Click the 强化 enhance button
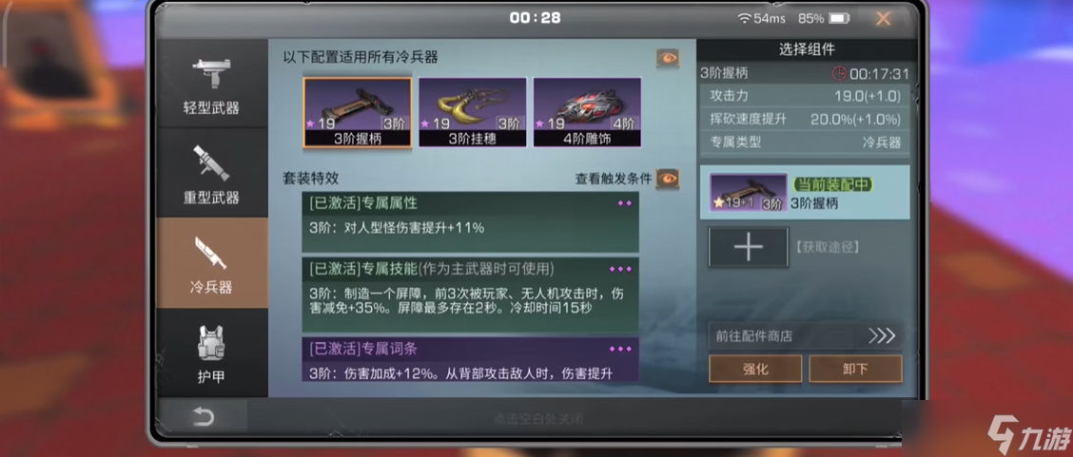The height and width of the screenshot is (457, 1073). (x=755, y=369)
